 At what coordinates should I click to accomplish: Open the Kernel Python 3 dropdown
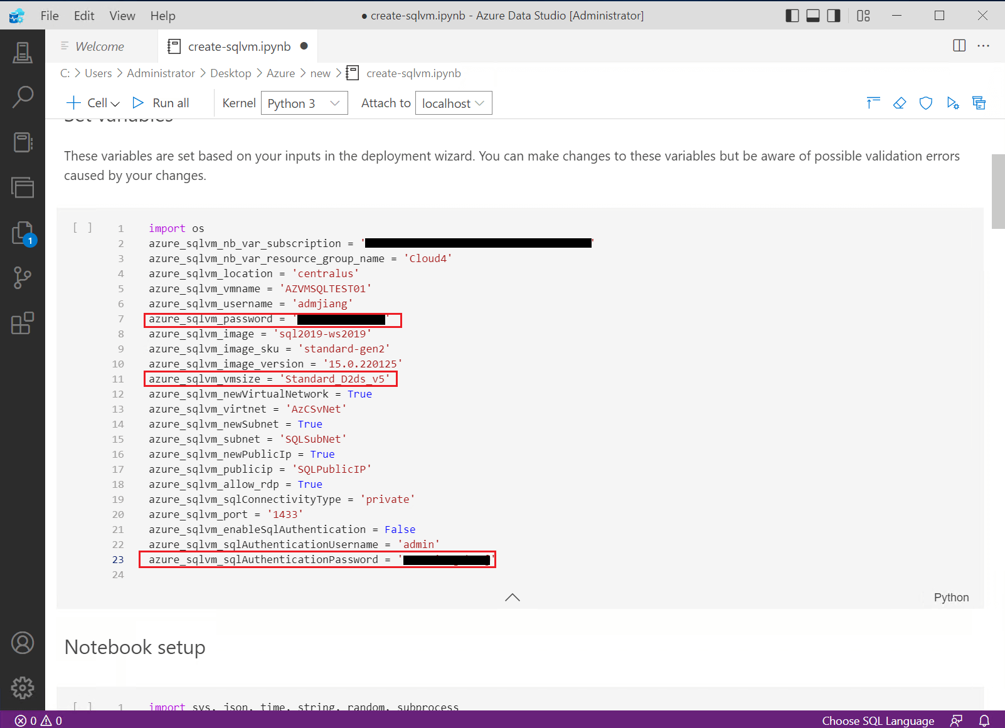tap(304, 103)
